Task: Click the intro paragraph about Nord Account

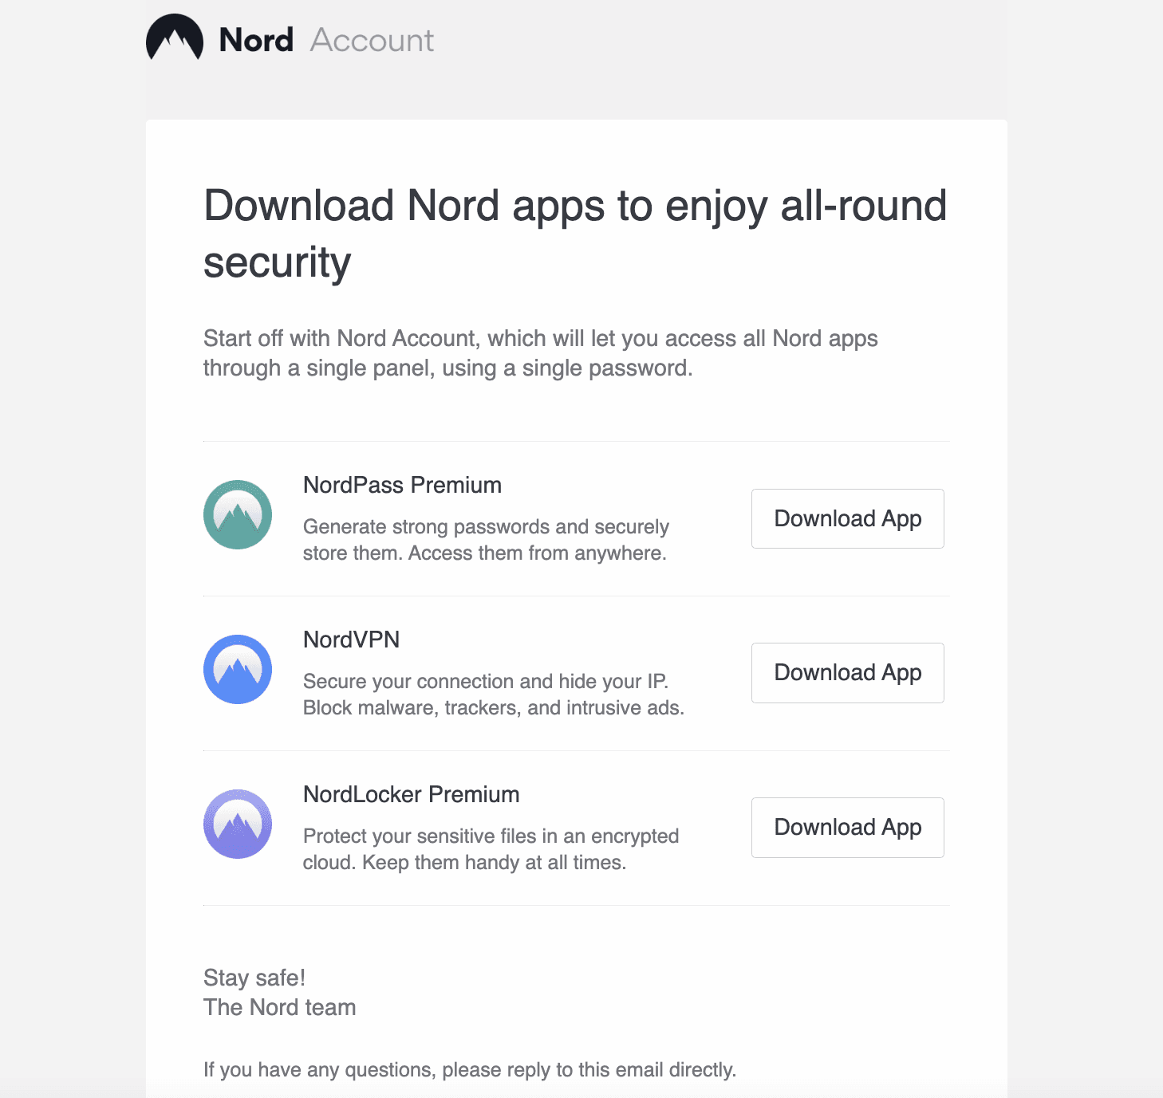Action: point(541,353)
